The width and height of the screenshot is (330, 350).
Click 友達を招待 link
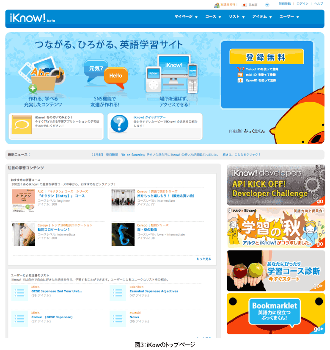tap(228, 5)
